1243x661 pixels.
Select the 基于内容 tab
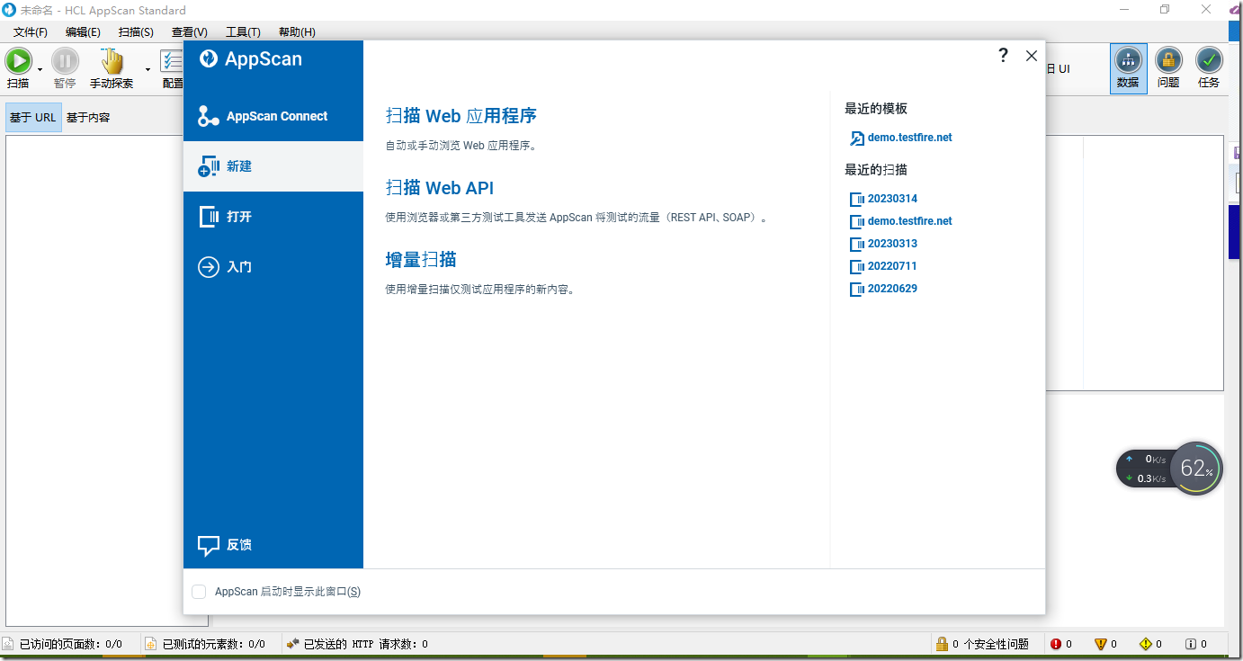click(x=88, y=117)
